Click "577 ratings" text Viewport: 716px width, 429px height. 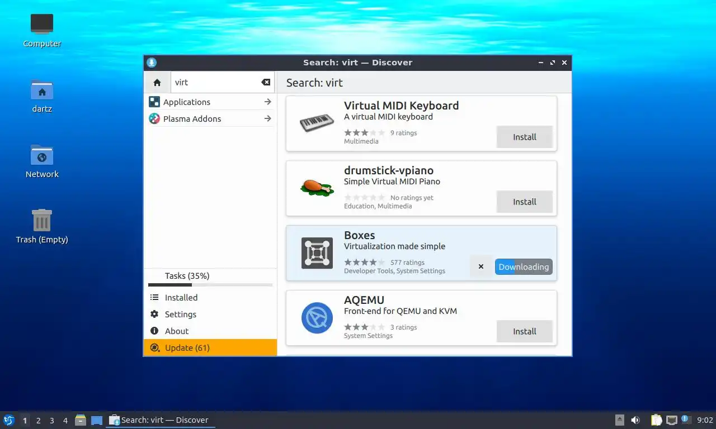[407, 263]
